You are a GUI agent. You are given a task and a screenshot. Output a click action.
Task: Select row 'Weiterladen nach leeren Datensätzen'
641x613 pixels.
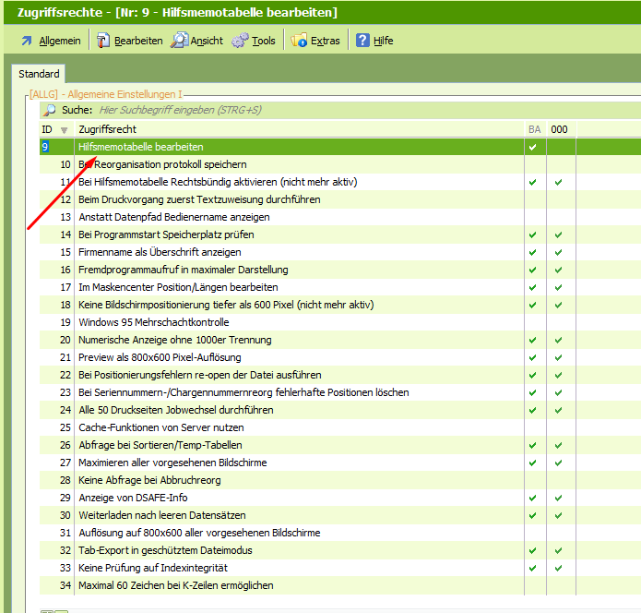[340, 516]
